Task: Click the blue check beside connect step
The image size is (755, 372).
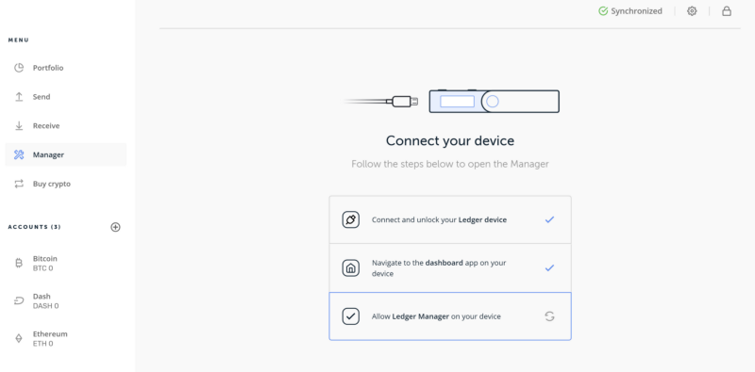Action: coord(549,219)
